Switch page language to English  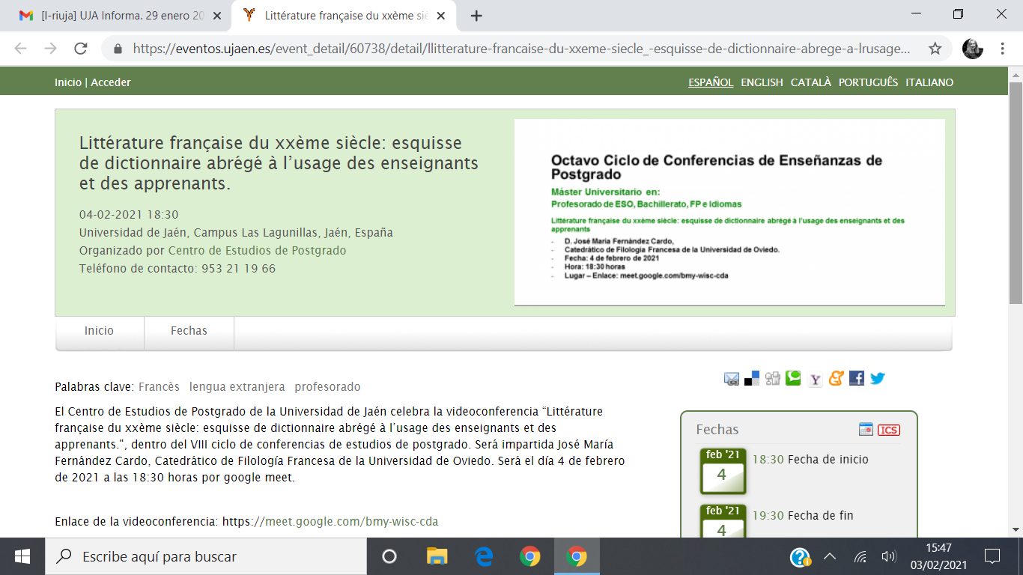click(762, 82)
